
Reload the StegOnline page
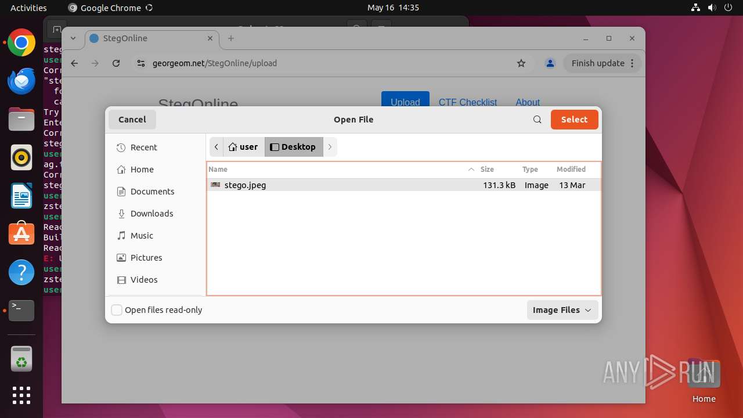click(116, 63)
